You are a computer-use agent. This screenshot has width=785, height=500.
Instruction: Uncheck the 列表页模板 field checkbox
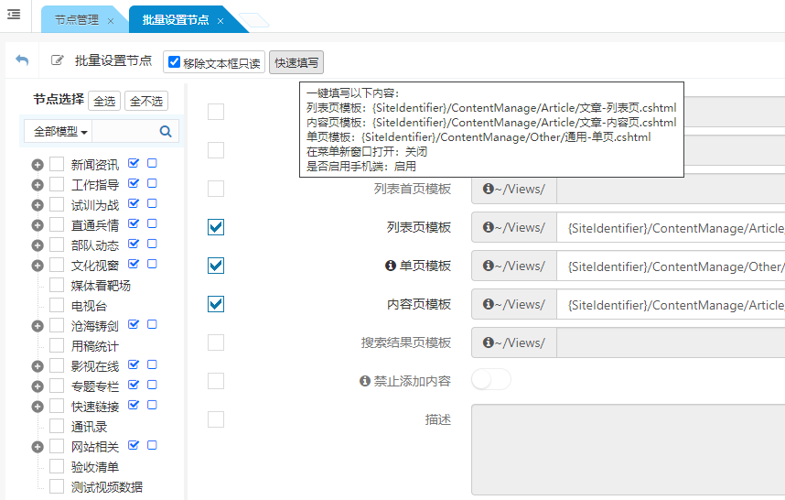point(216,227)
